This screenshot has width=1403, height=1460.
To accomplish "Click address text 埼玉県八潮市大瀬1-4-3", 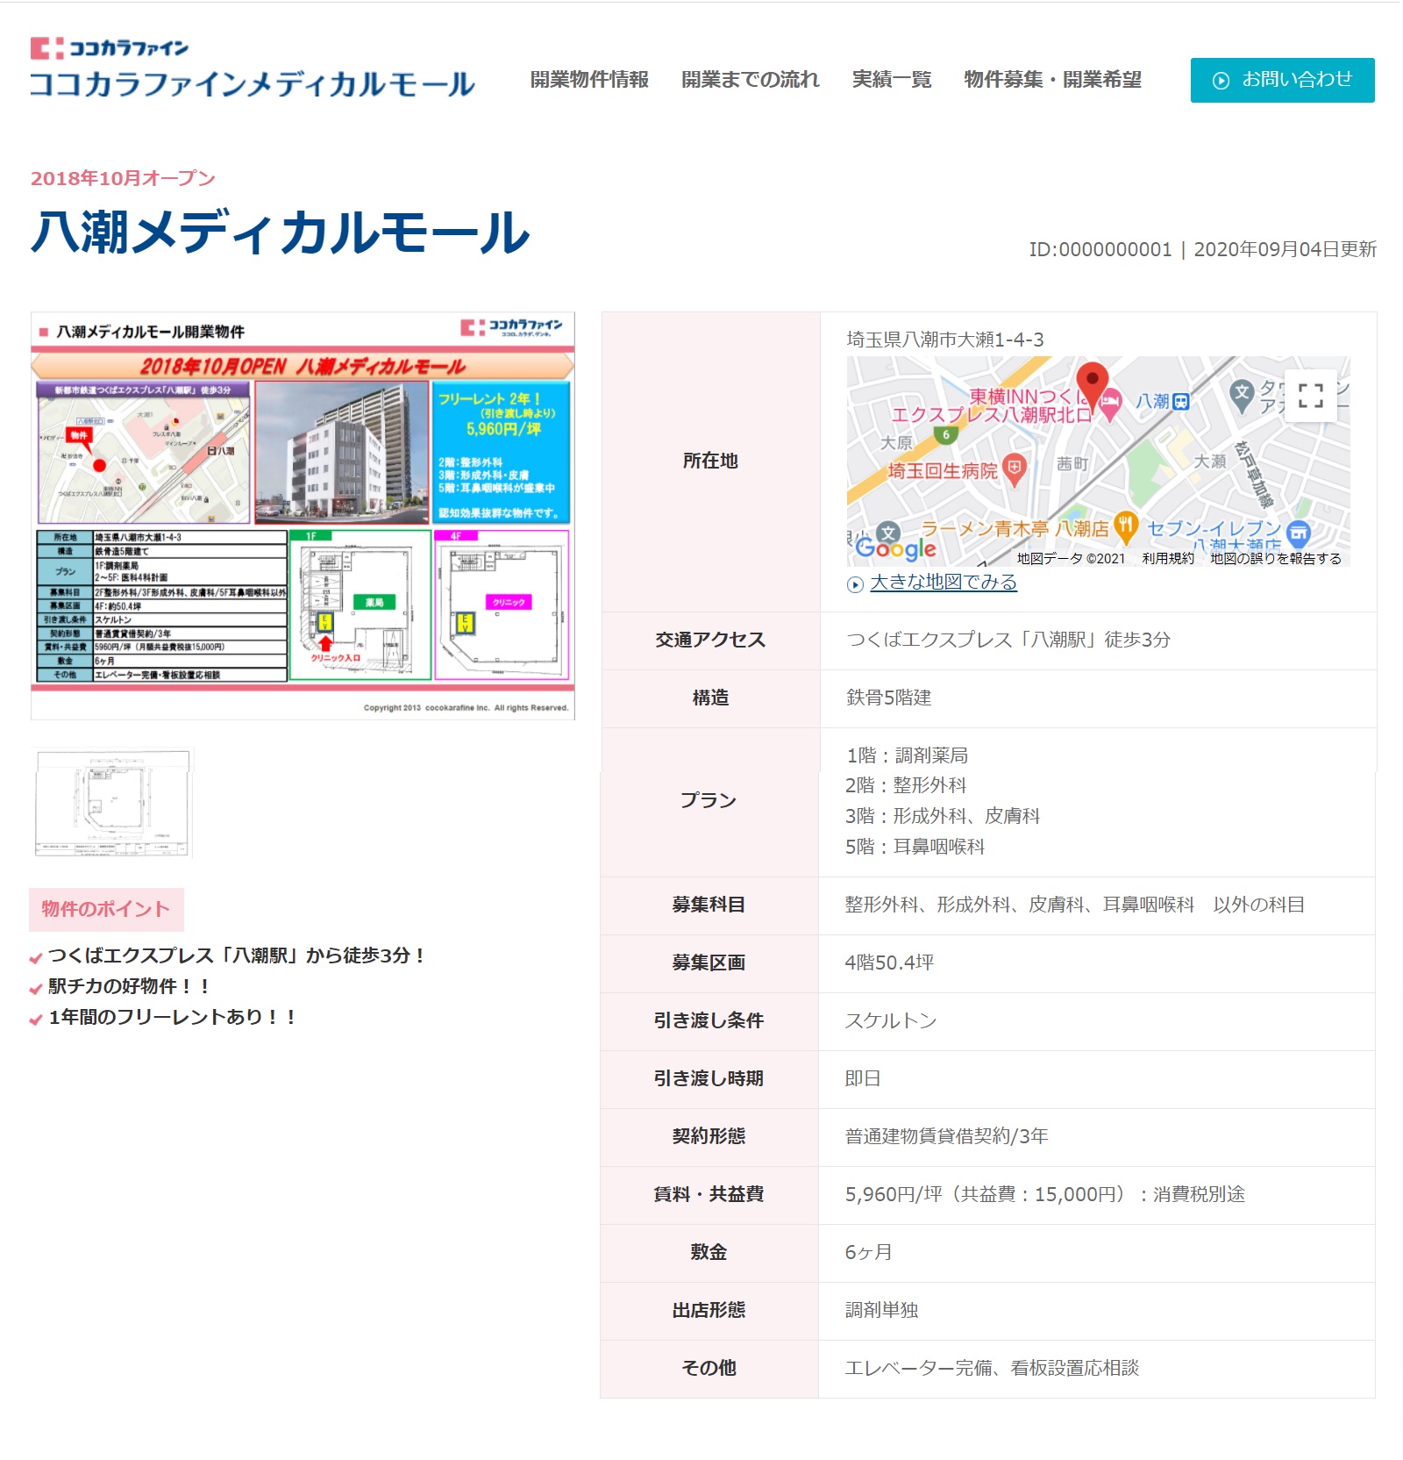I will click(x=945, y=340).
